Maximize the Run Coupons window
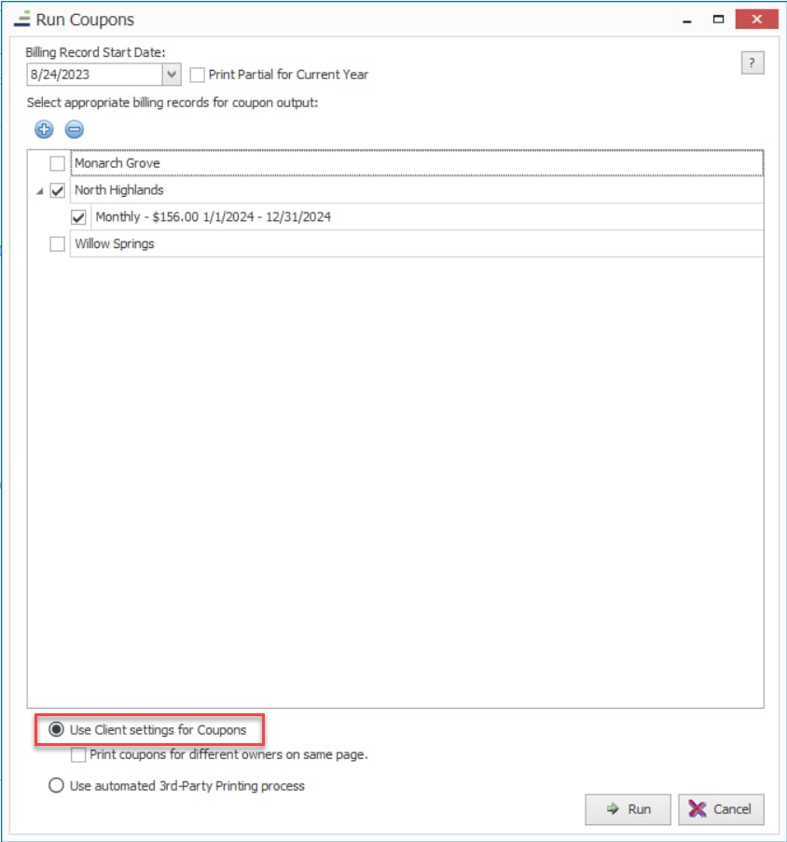This screenshot has height=842, width=787. [718, 20]
